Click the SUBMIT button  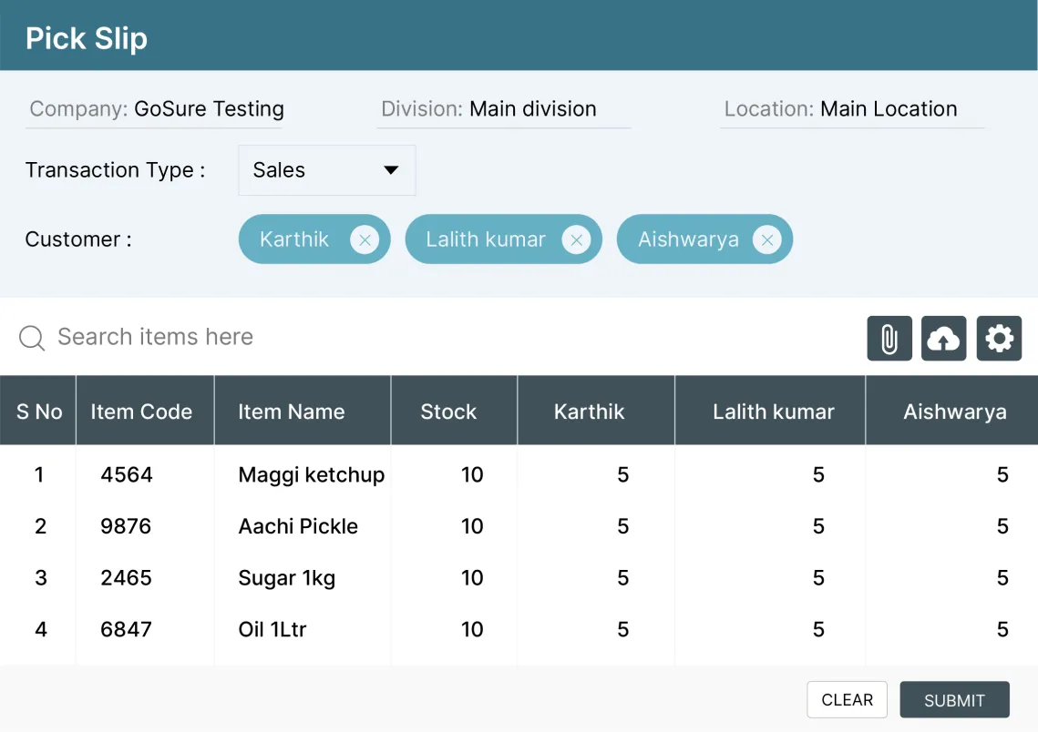coord(954,699)
